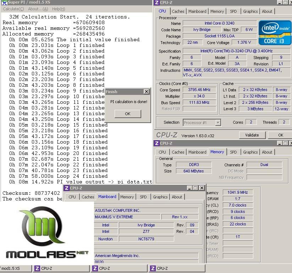
Task: Open Graphics tab in top CPU-Z window
Action: click(250, 11)
